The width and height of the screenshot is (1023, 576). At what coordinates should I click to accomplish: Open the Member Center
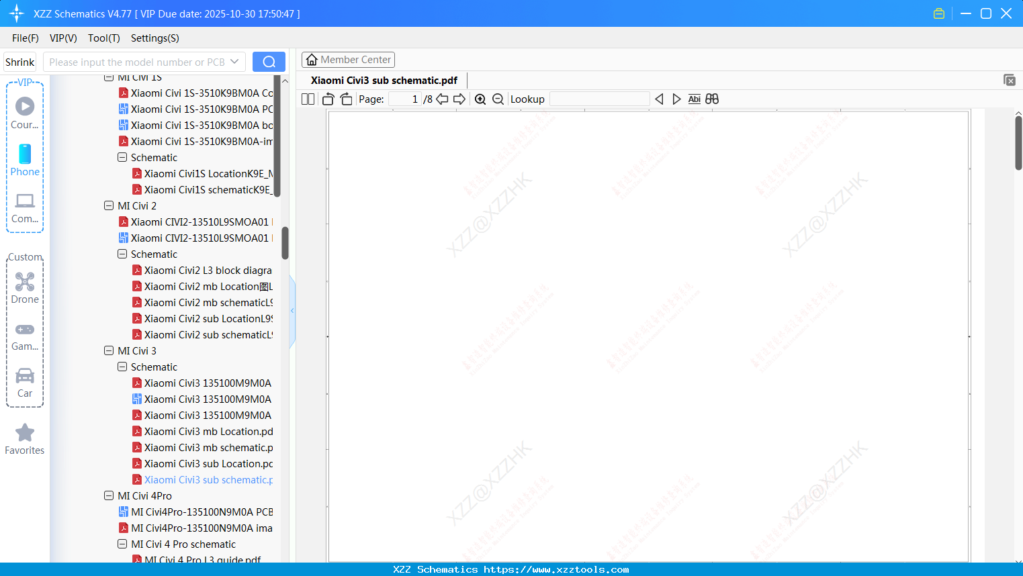pos(348,60)
